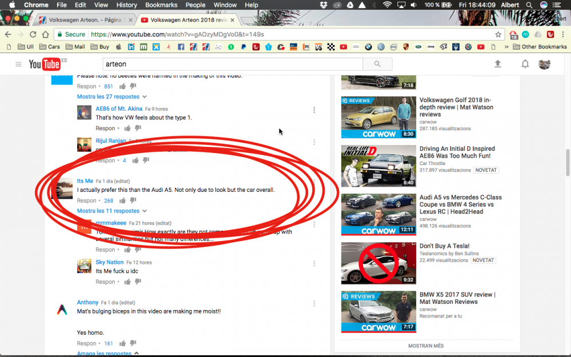Open the YouTube account avatar menu
This screenshot has height=357, width=571.
tap(544, 64)
